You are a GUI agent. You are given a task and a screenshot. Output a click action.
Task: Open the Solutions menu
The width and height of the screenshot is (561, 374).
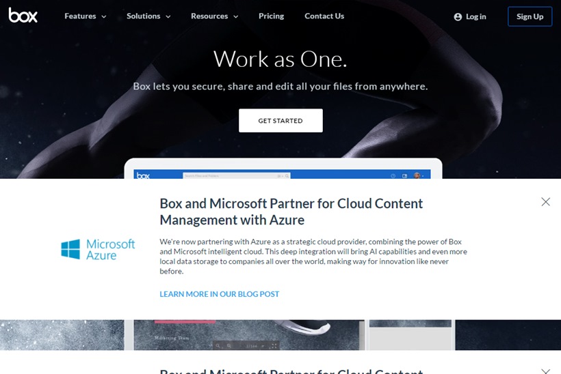click(x=143, y=16)
